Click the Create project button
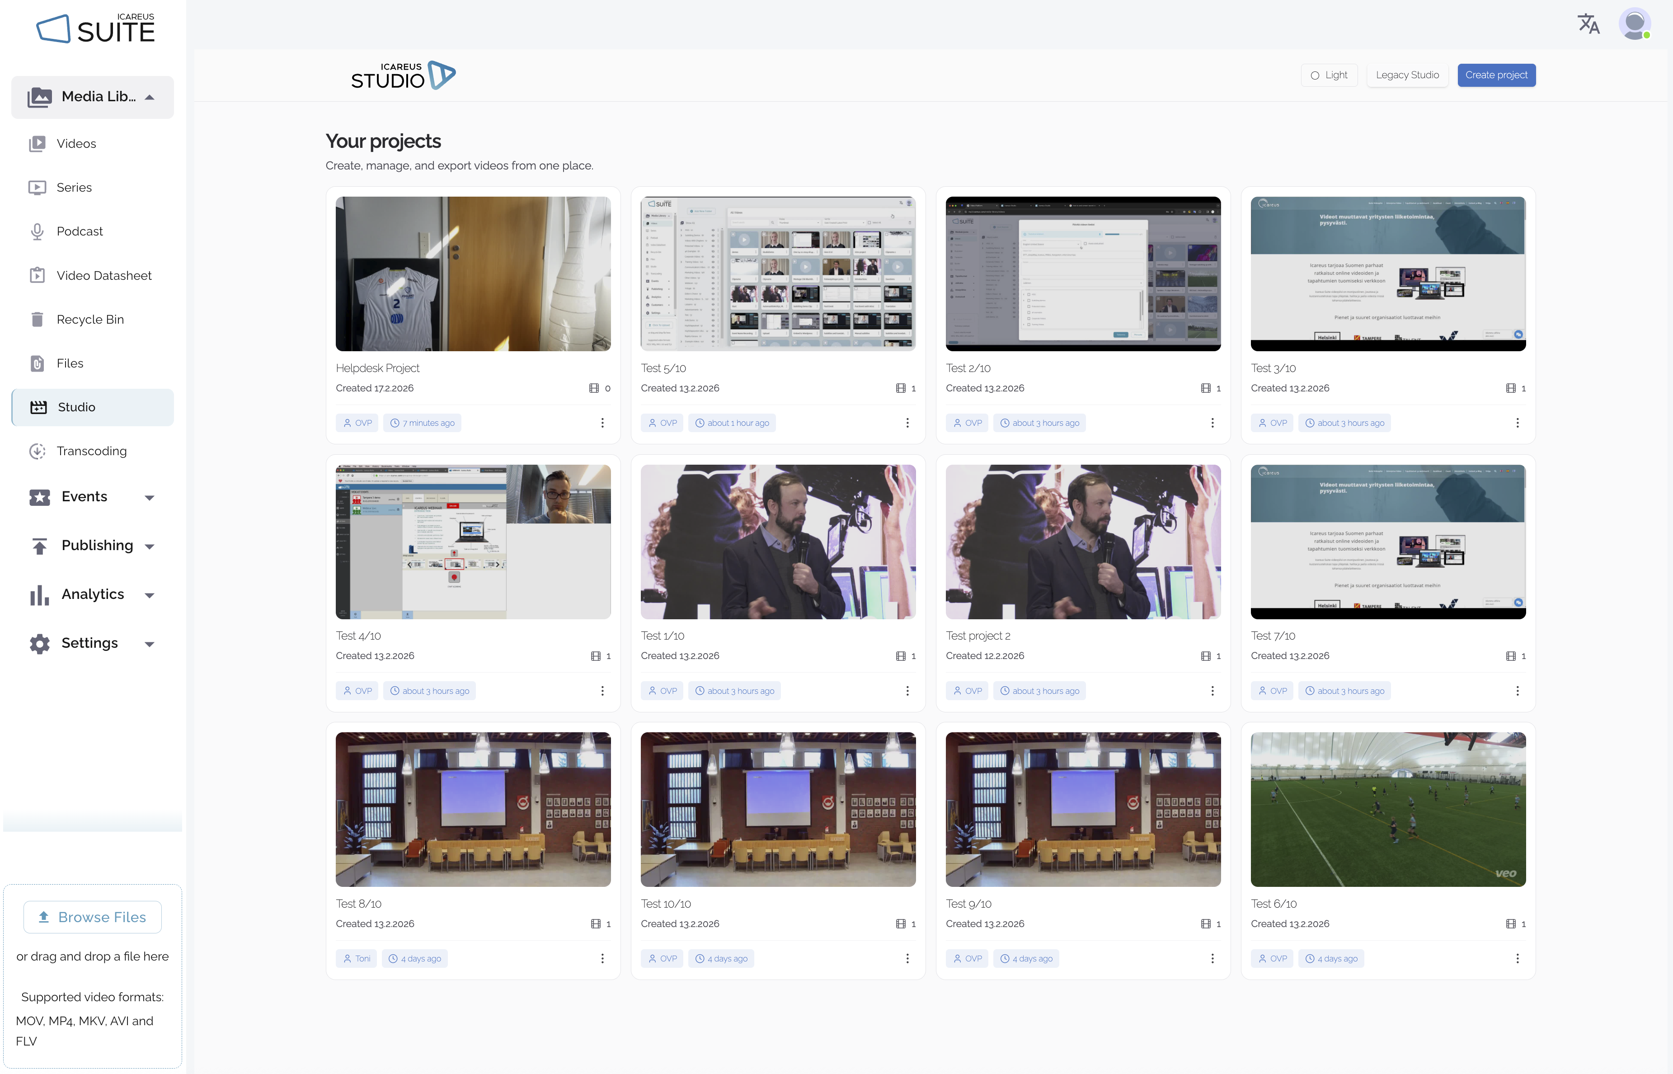The image size is (1673, 1074). (1496, 75)
